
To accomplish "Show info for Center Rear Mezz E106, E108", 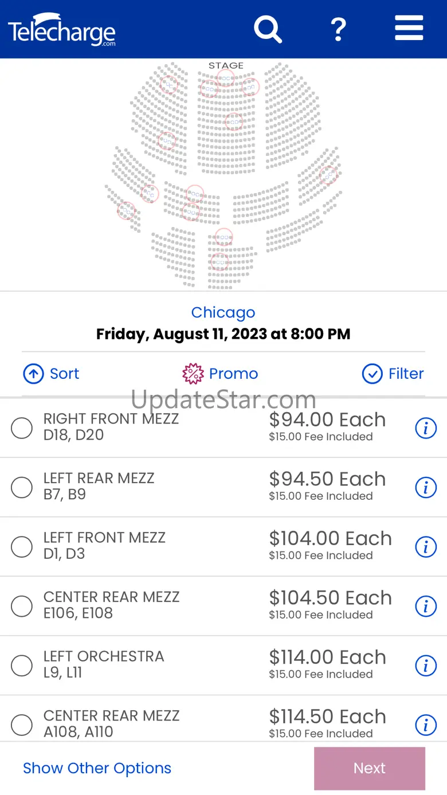I will 426,606.
